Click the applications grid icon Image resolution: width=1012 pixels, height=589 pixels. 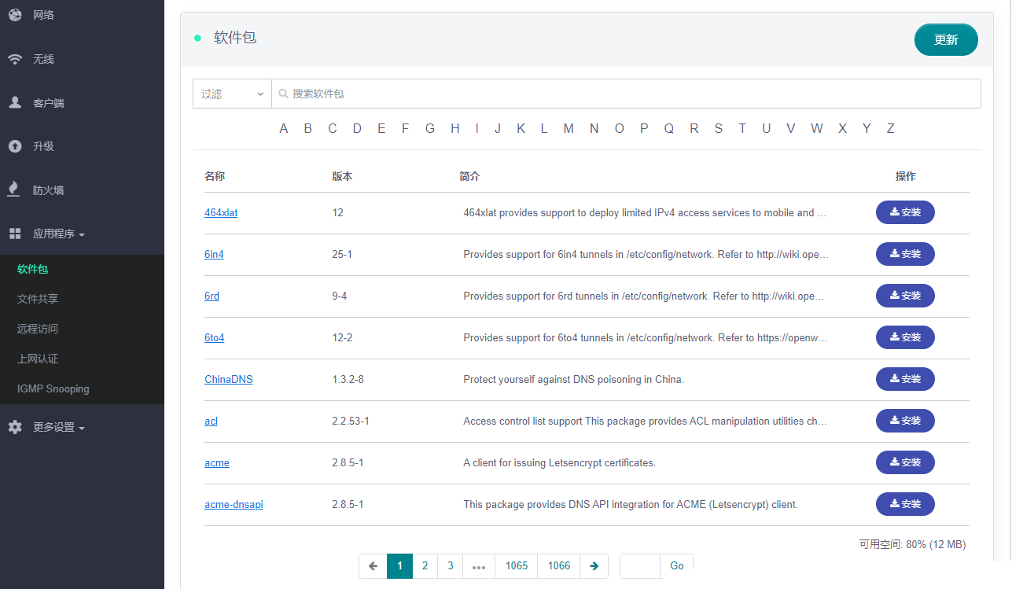coord(15,234)
